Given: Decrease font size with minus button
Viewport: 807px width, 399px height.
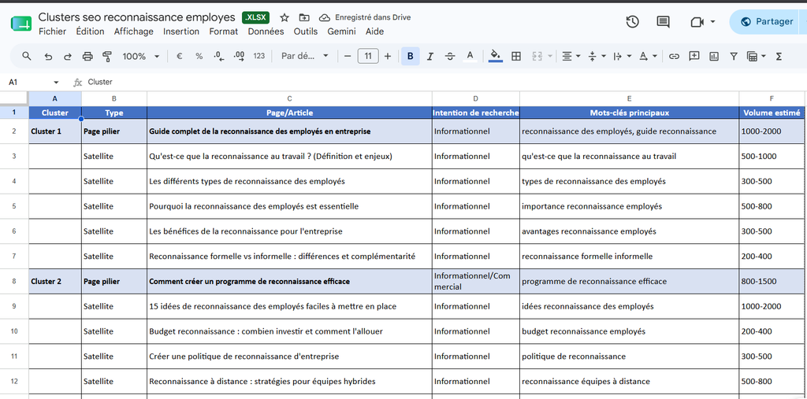Looking at the screenshot, I should coord(348,56).
